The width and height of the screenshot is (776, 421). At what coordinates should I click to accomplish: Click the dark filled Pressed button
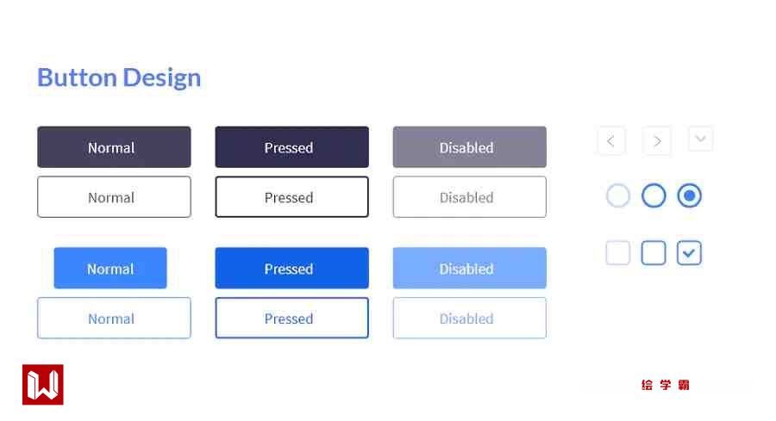[x=291, y=147]
